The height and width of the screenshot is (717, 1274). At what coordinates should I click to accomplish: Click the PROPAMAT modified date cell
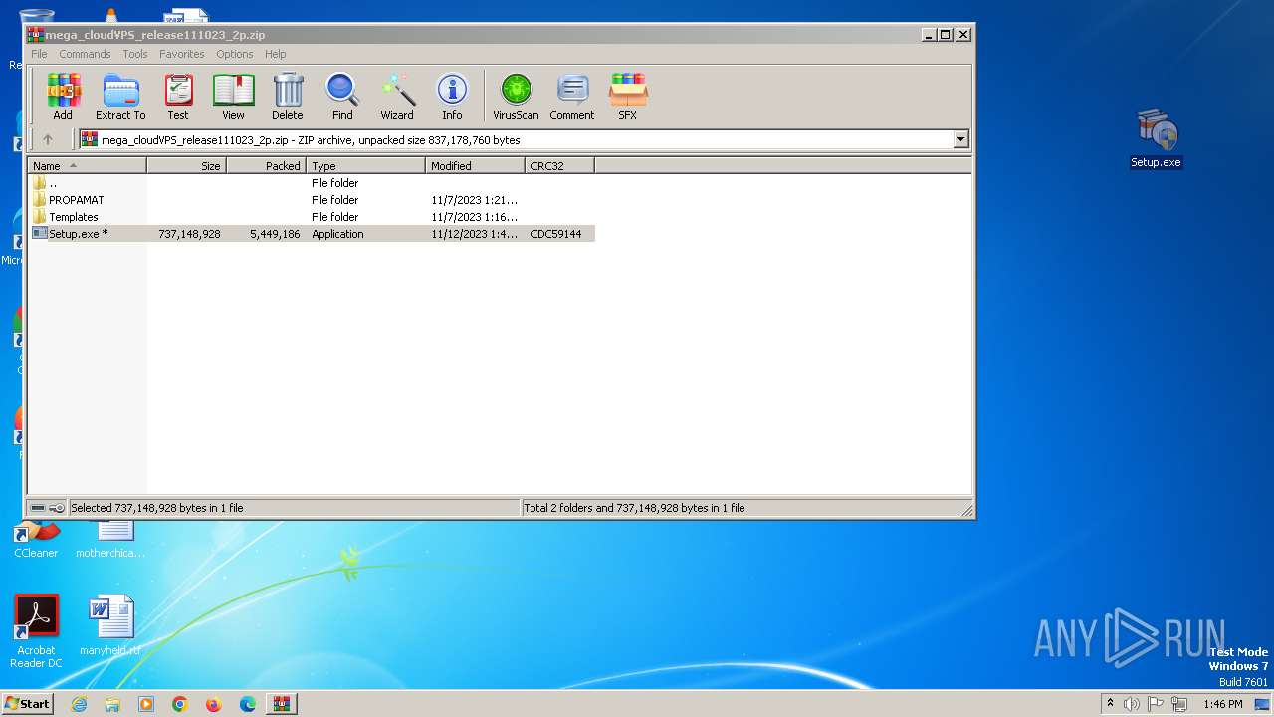coord(474,200)
